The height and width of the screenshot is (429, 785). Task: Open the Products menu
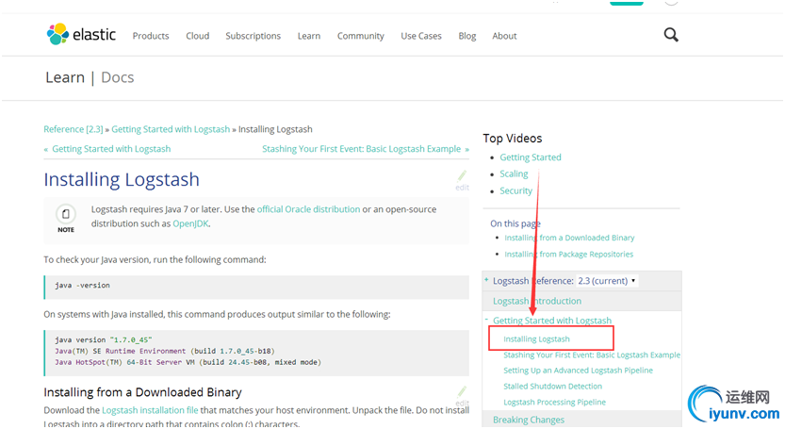(x=151, y=36)
